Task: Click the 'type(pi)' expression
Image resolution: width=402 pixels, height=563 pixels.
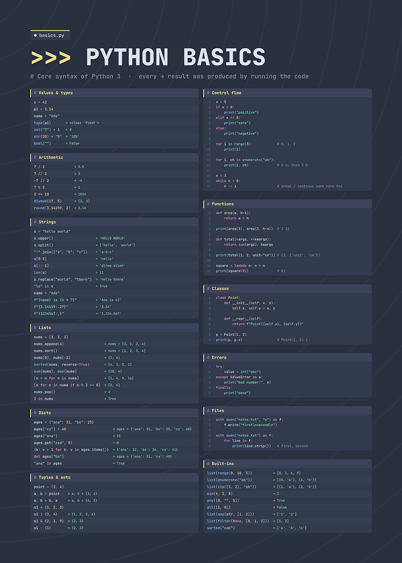Action: pos(43,123)
